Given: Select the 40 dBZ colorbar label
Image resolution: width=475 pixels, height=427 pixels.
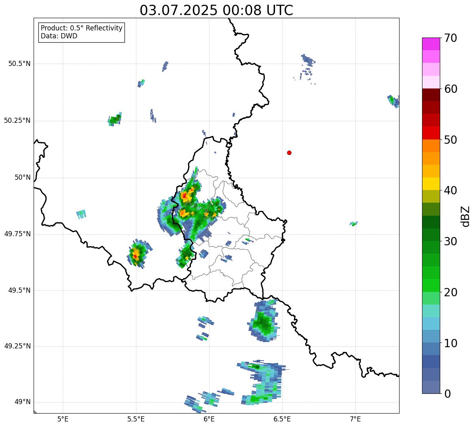Looking at the screenshot, I should [450, 190].
